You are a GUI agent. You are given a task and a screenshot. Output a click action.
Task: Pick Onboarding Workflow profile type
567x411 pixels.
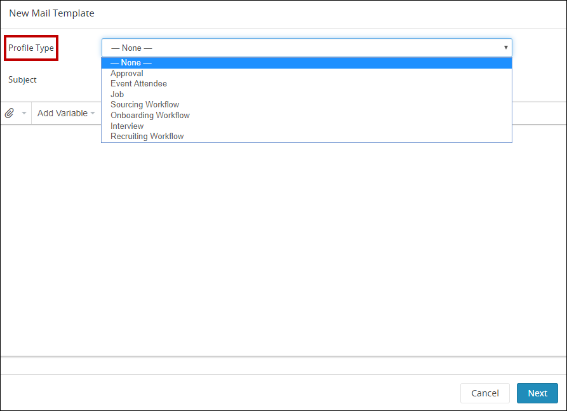[307, 116]
